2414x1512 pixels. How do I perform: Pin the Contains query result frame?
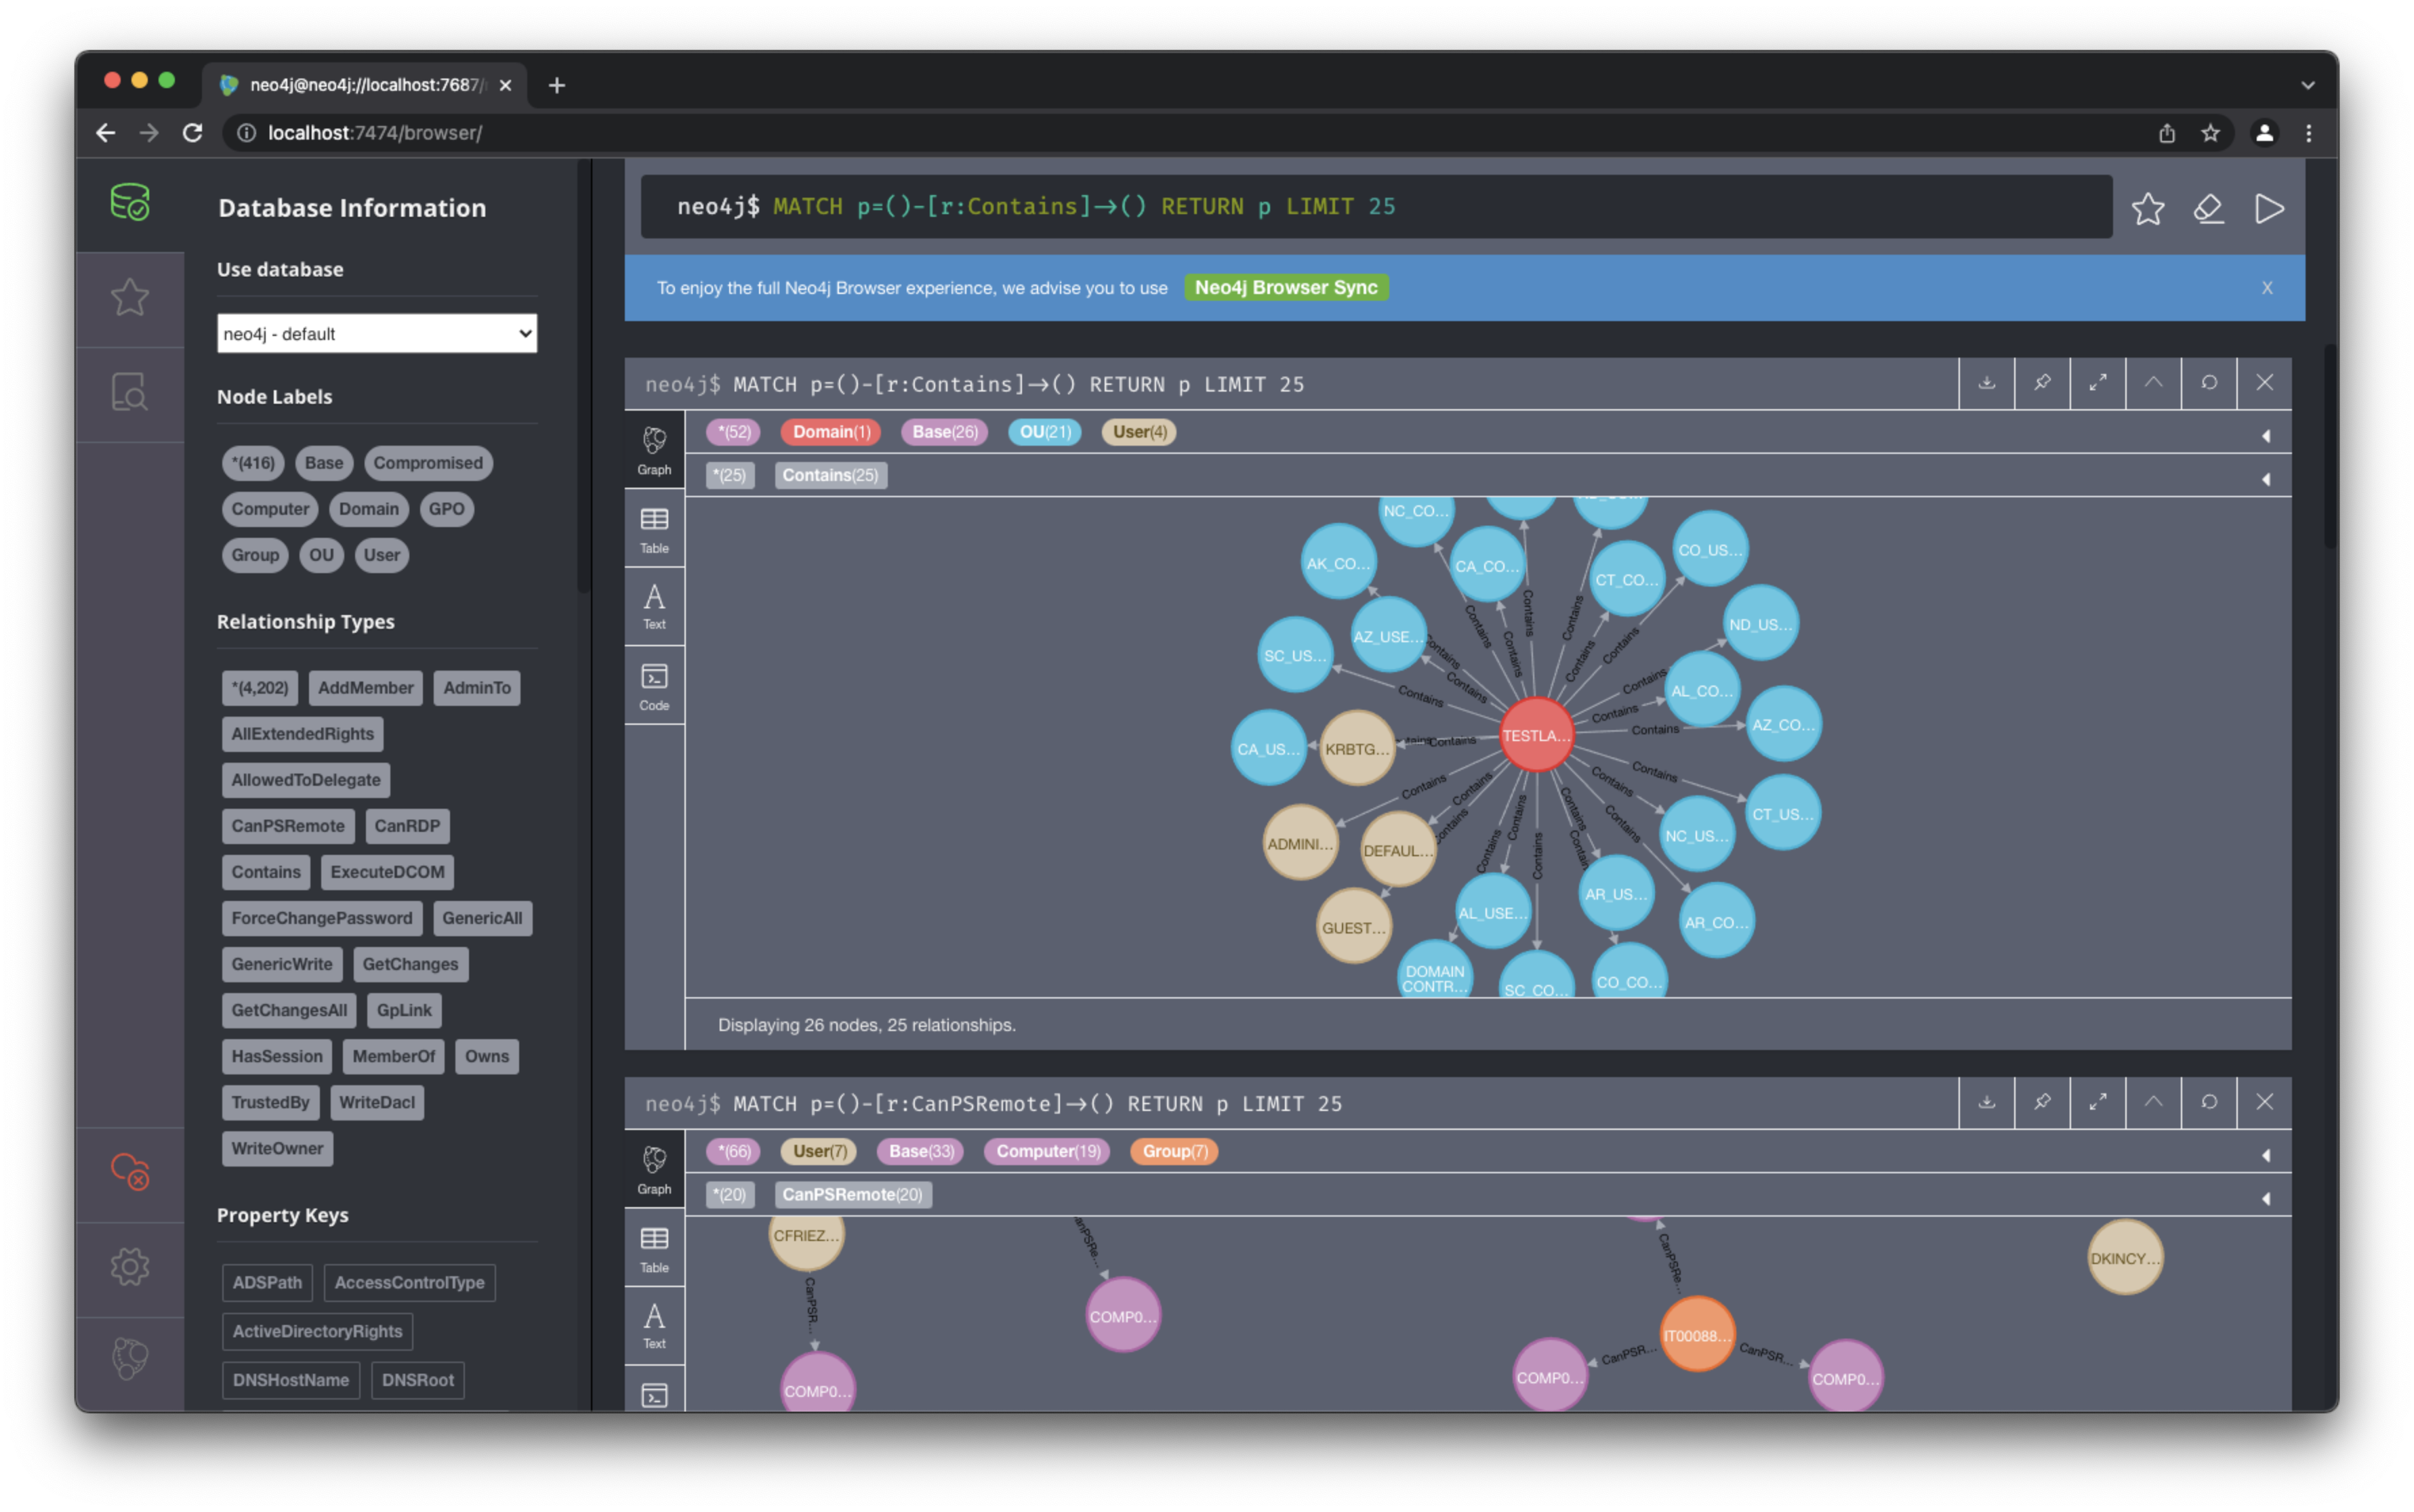2042,383
